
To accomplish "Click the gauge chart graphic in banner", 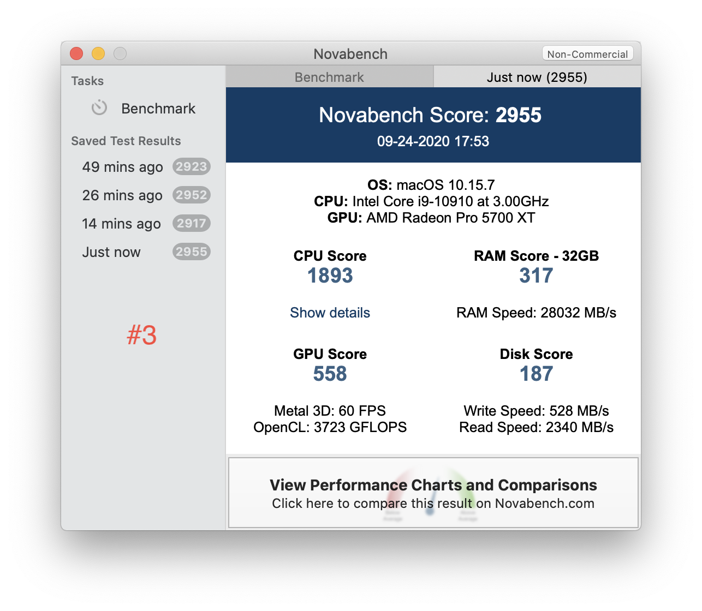I will (430, 495).
